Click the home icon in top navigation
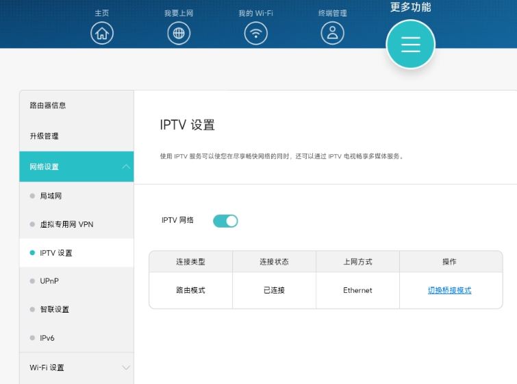This screenshot has width=517, height=384. [102, 33]
